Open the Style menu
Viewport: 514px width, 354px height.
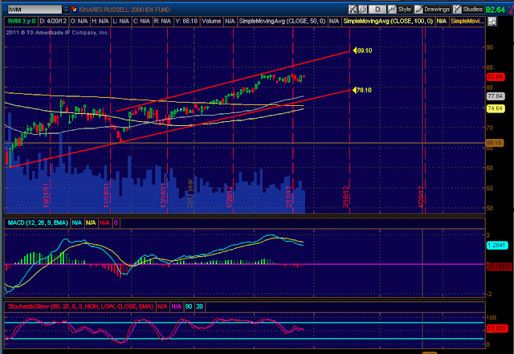point(400,10)
